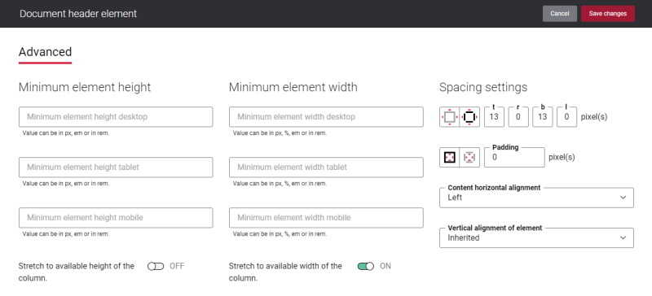The height and width of the screenshot is (296, 652).
Task: Turn off stretch to available width switch
Action: pyautogui.click(x=366, y=266)
